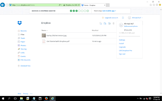
Task: Click the address bar URL
Action: (23, 5)
